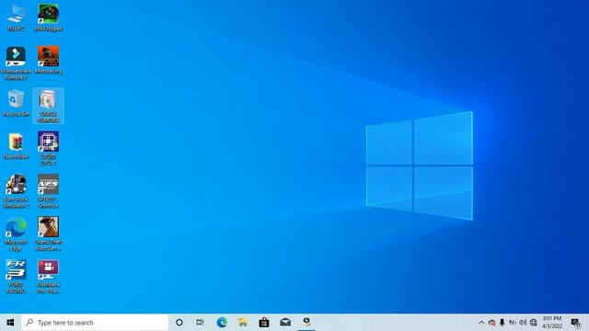Select the NFS SPEED2 shortcut icon

point(48,191)
